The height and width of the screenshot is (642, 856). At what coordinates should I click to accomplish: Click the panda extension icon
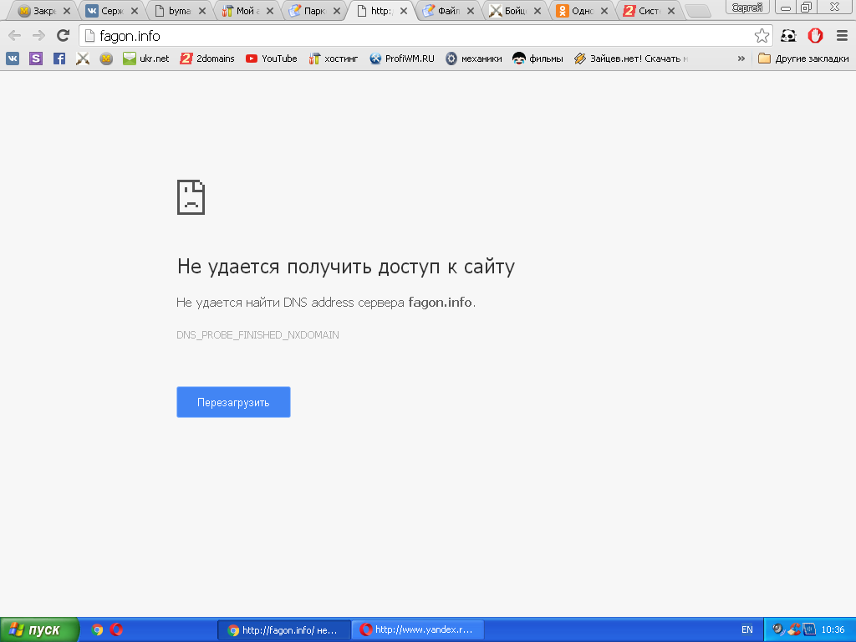[x=788, y=36]
